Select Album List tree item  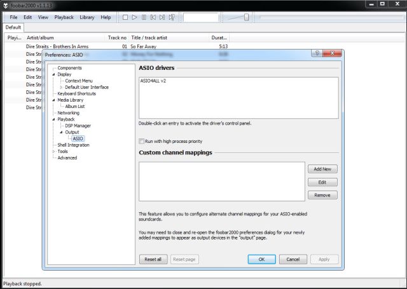pyautogui.click(x=75, y=107)
